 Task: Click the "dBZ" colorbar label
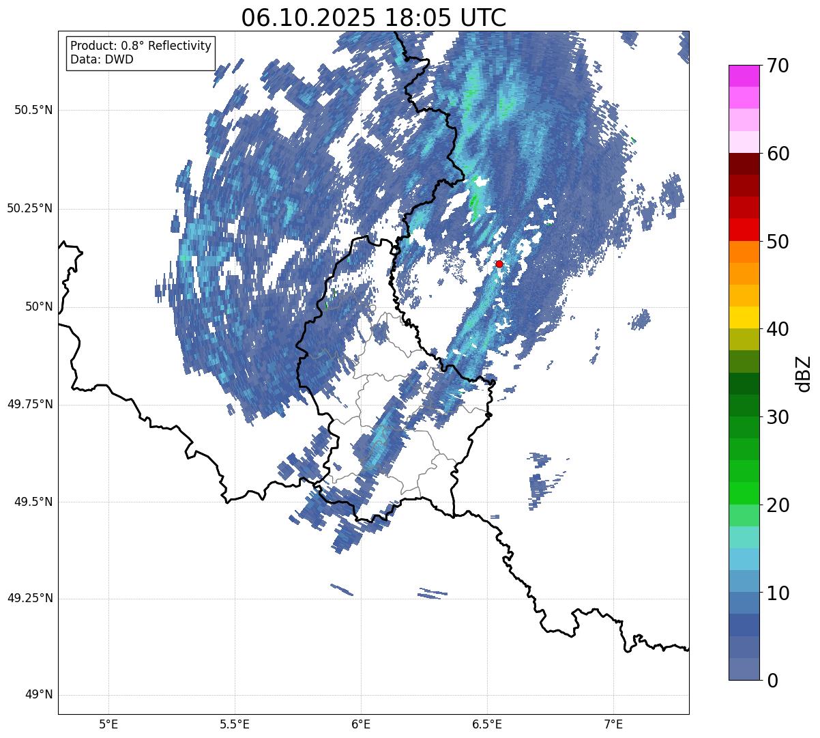[x=804, y=373]
